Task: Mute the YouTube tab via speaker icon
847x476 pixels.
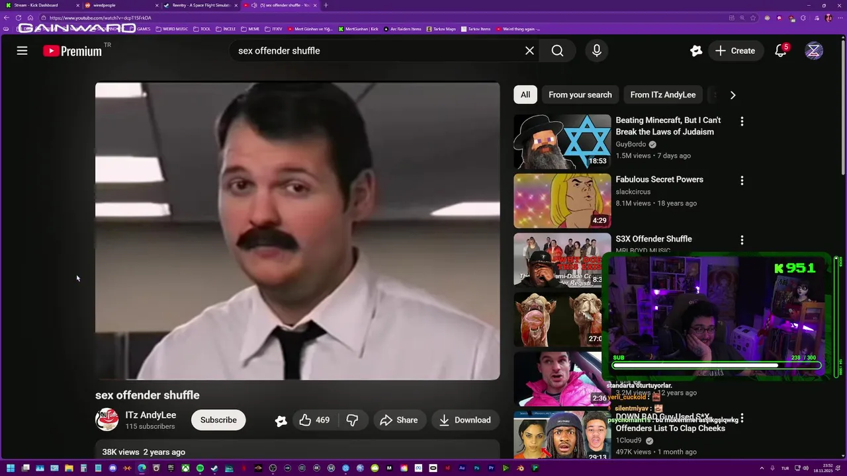Action: coord(254,5)
